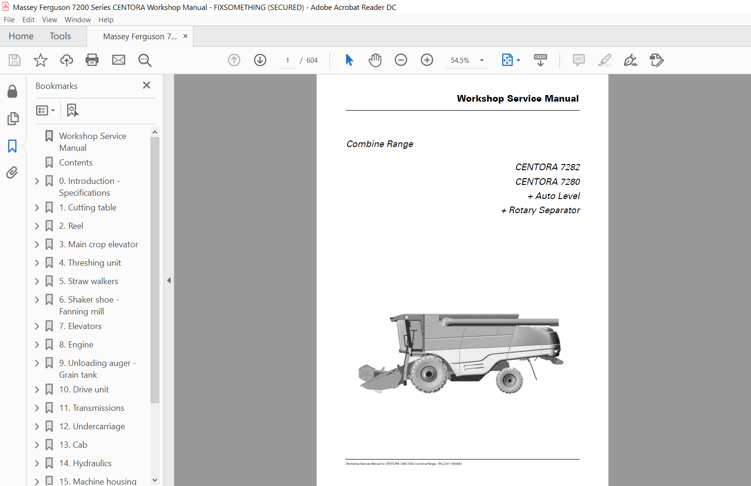Toggle the Bookmarks panel icon
Screen dimensions: 751x486
12,146
